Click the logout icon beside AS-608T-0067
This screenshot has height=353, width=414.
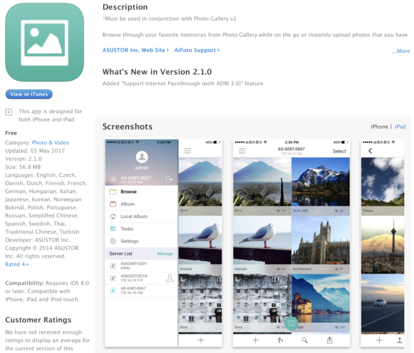click(x=169, y=179)
